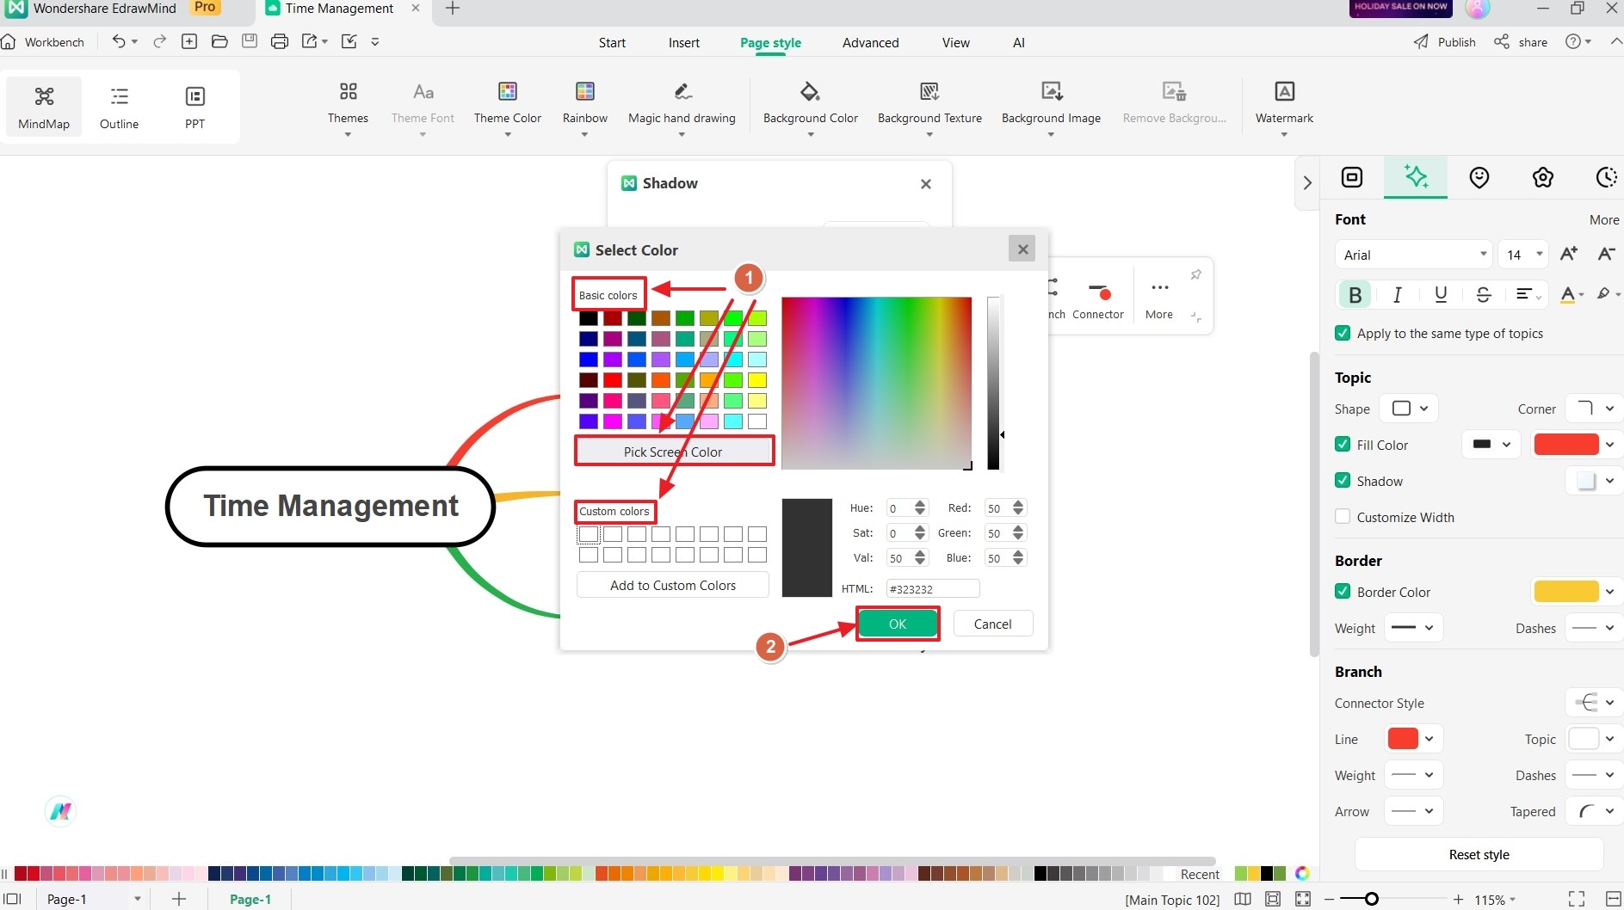Open the font size 14 dropdown
This screenshot has height=910, width=1624.
[x=1522, y=255]
